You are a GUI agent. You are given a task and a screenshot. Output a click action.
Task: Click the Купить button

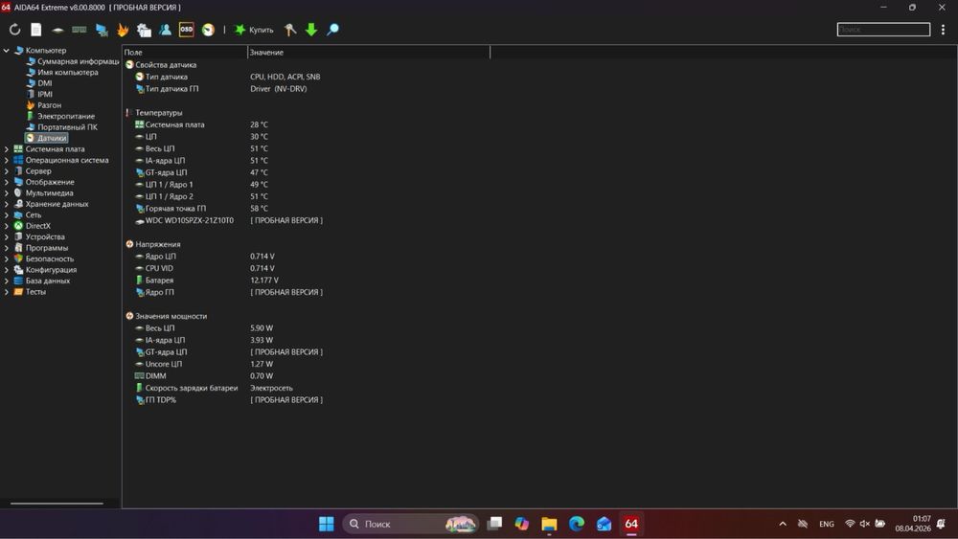coord(254,30)
